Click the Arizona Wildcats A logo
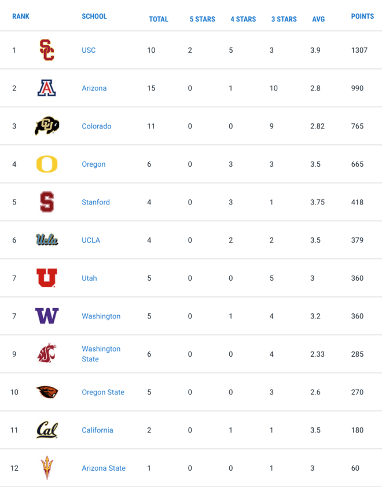The width and height of the screenshot is (382, 487). (x=46, y=88)
